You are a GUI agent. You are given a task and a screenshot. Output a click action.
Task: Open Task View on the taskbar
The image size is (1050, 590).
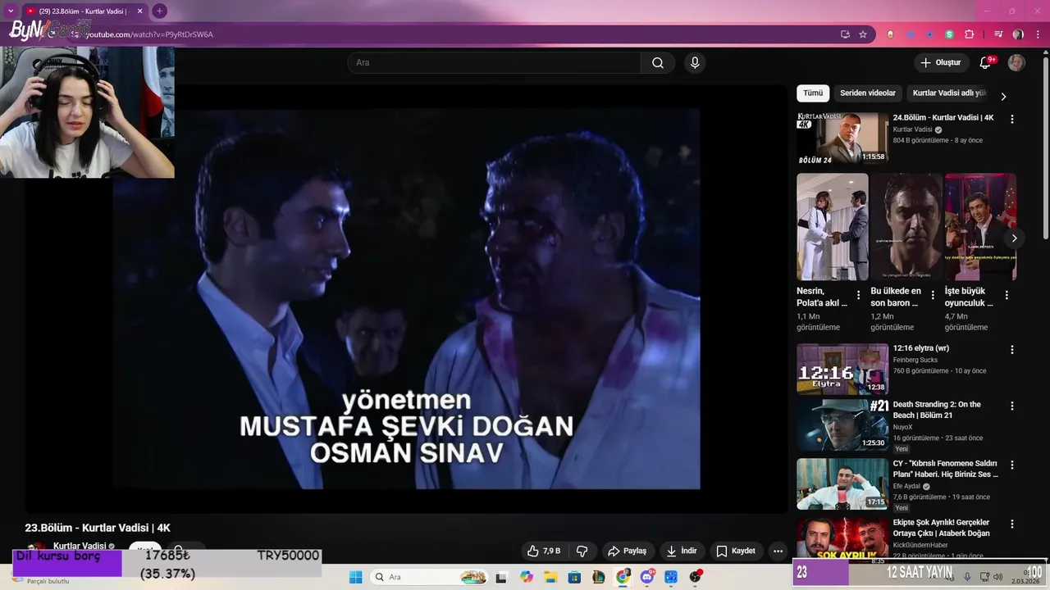coord(501,577)
